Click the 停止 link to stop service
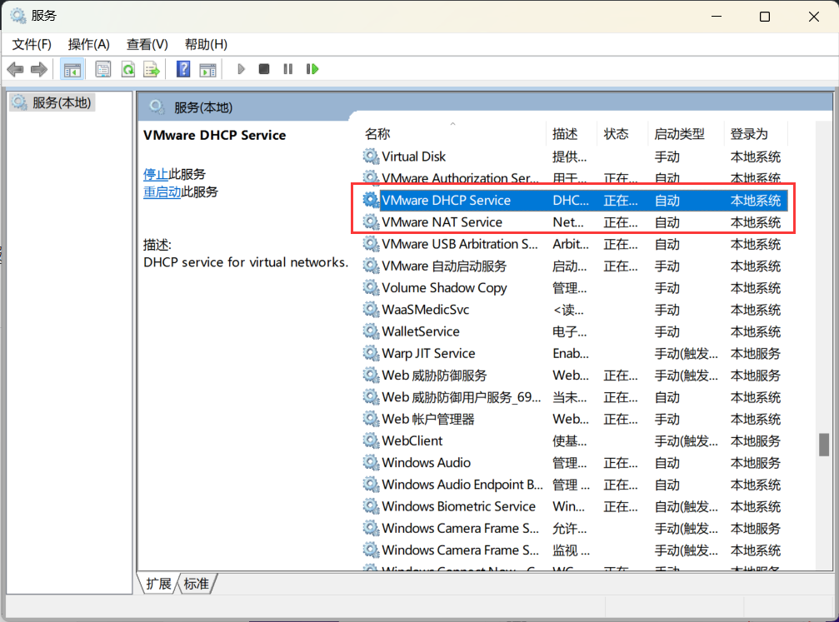Screen dimensions: 839x622 point(156,174)
